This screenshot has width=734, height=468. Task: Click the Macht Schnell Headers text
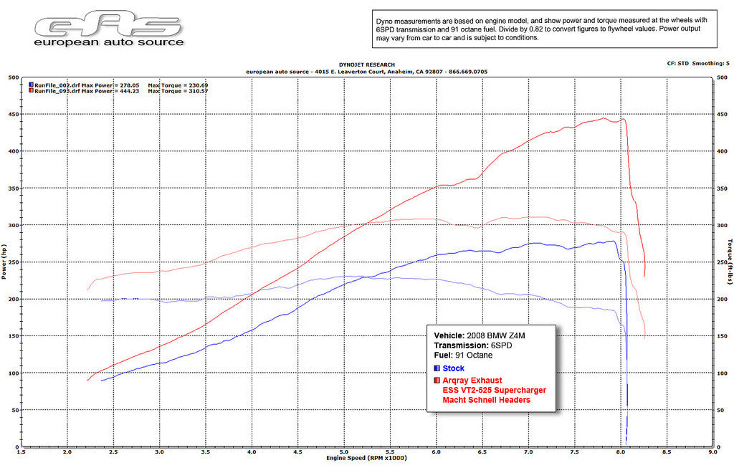tap(486, 400)
